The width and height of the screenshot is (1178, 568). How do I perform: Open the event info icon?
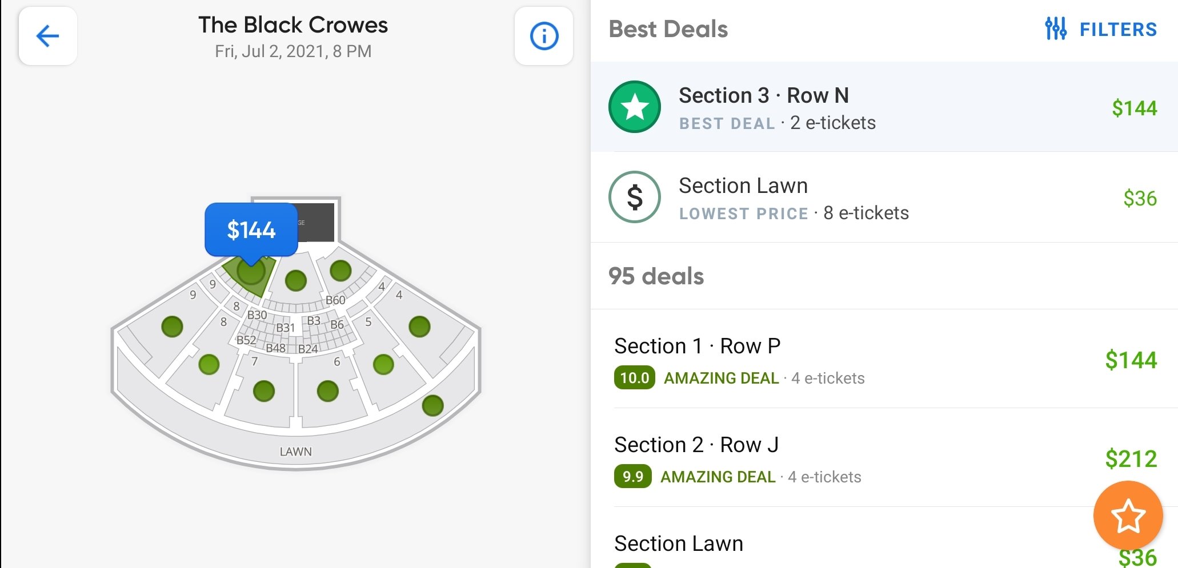pyautogui.click(x=544, y=36)
